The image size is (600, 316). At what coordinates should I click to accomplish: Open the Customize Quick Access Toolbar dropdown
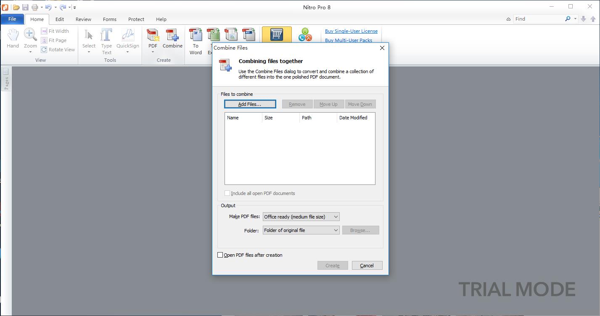[x=74, y=7]
